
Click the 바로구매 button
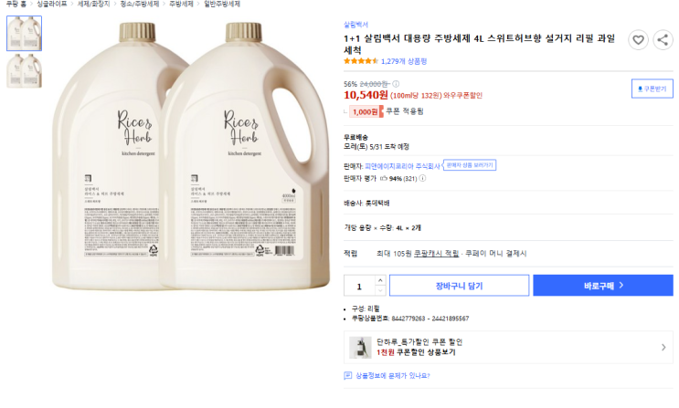603,286
